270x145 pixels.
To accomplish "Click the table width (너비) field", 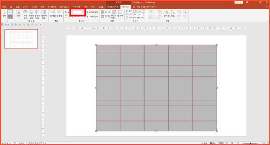I will coord(139,14).
